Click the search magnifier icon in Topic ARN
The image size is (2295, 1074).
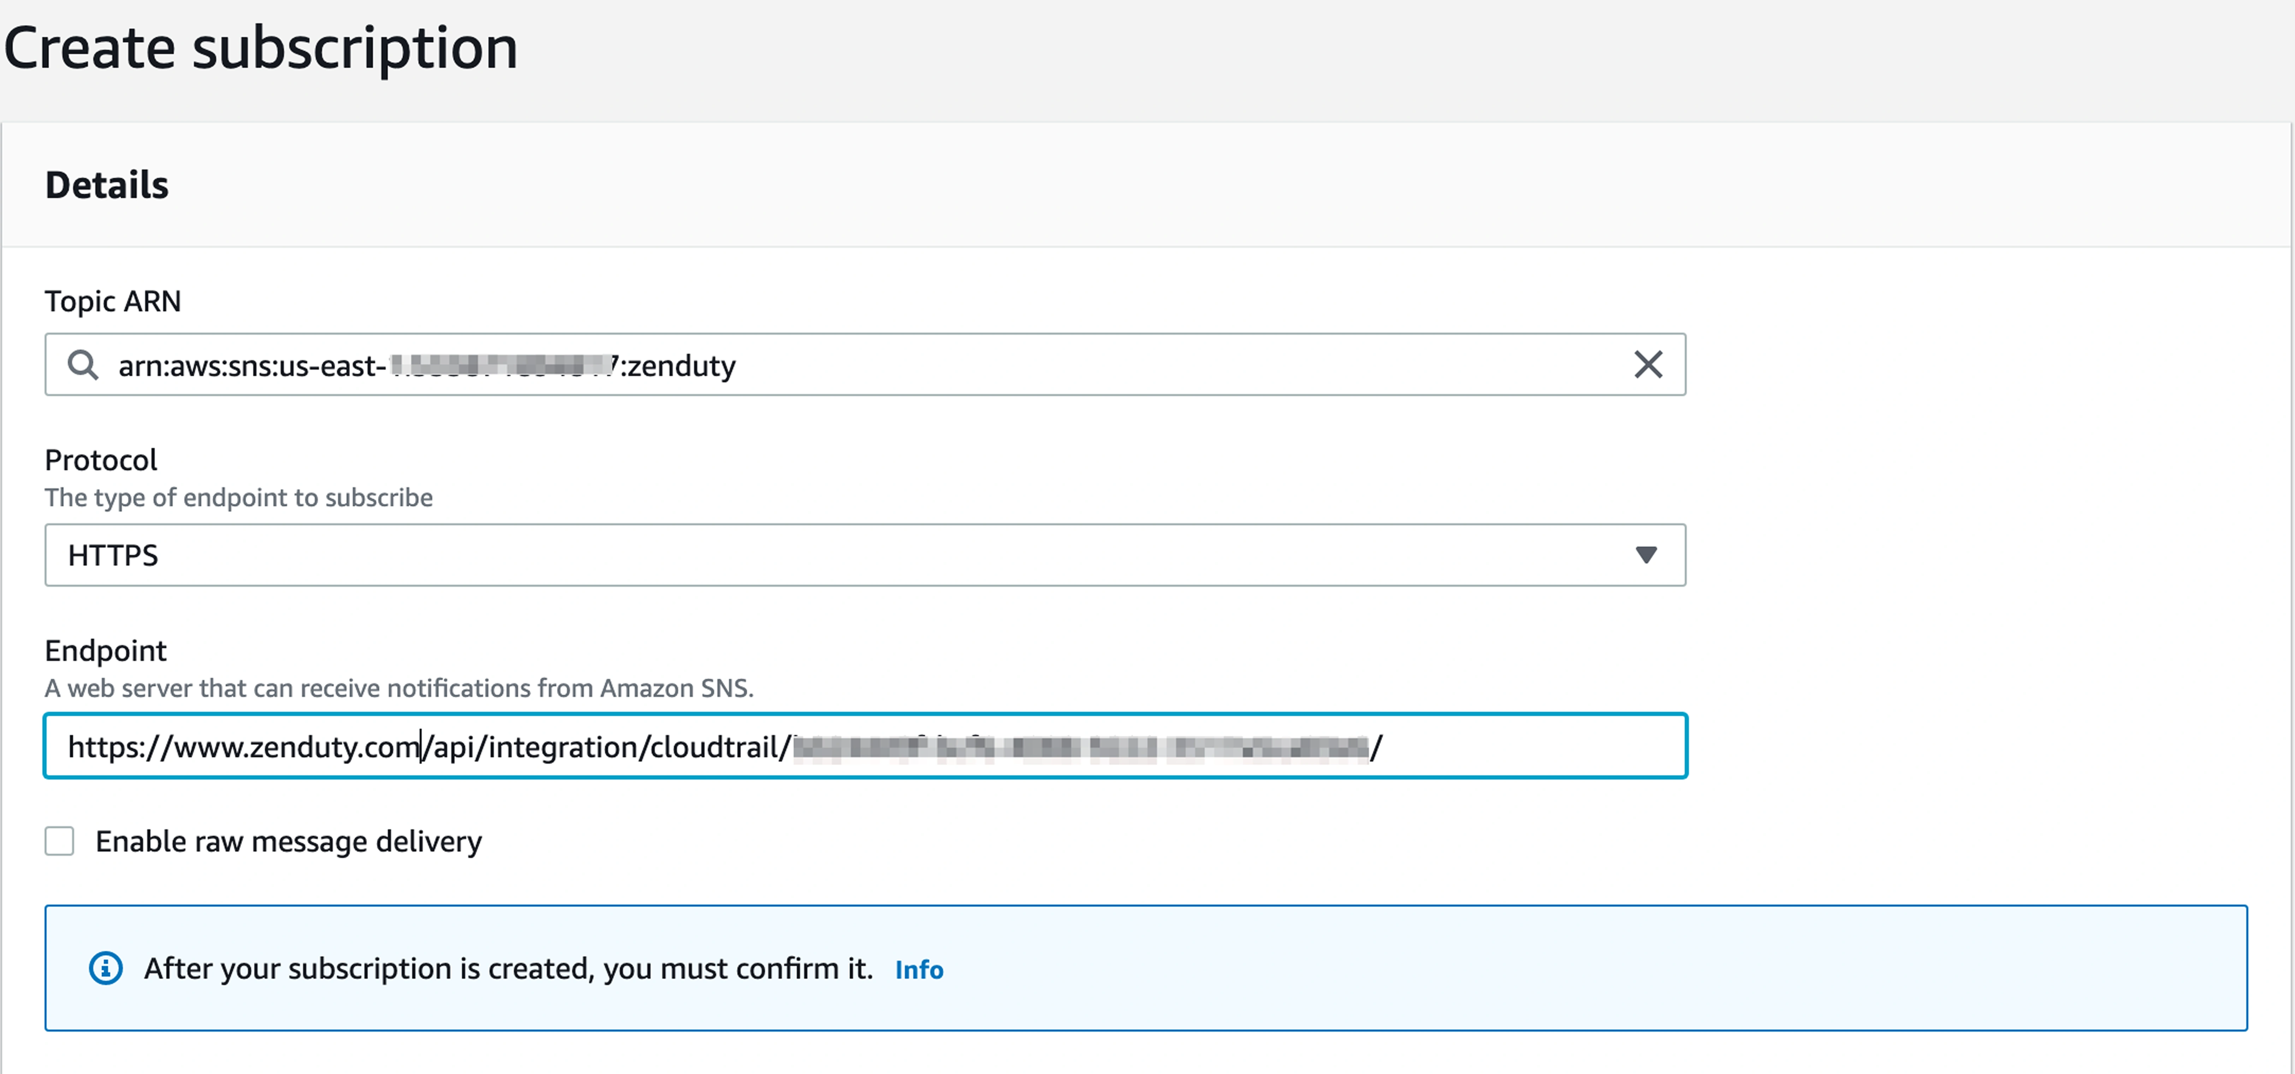pyautogui.click(x=84, y=365)
